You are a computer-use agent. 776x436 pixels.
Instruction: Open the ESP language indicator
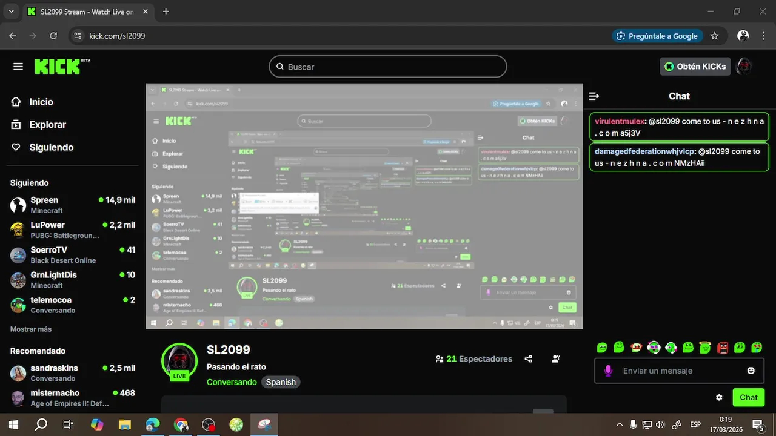pyautogui.click(x=695, y=424)
